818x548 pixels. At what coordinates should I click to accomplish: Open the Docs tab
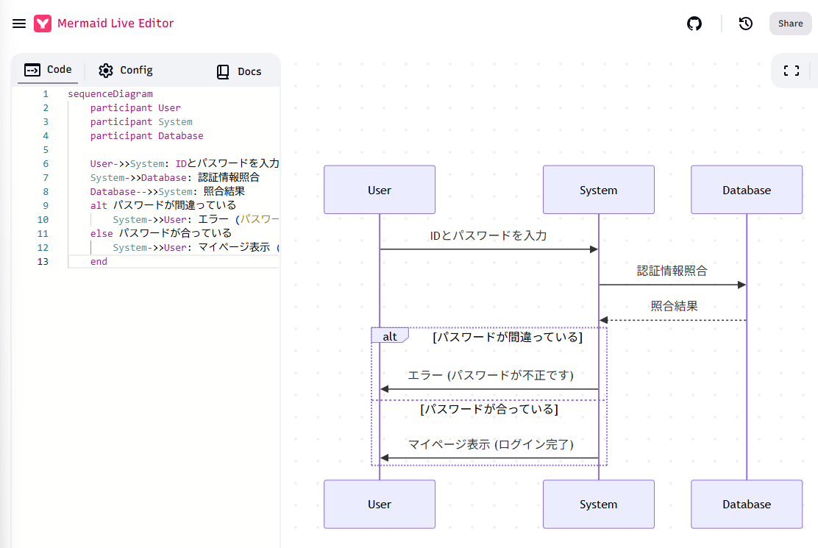pyautogui.click(x=249, y=71)
